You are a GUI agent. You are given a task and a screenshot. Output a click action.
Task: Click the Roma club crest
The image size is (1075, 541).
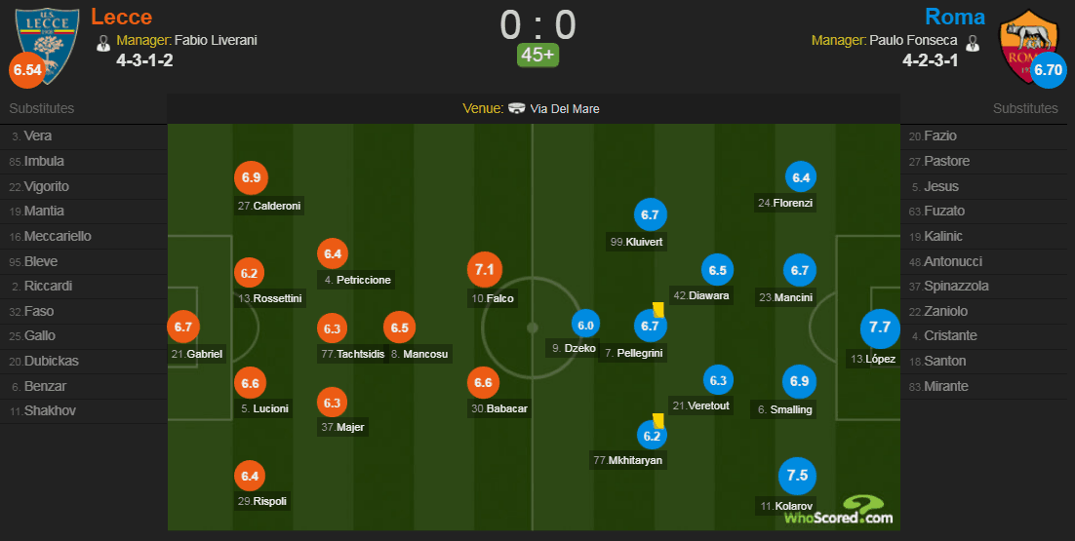(1027, 47)
